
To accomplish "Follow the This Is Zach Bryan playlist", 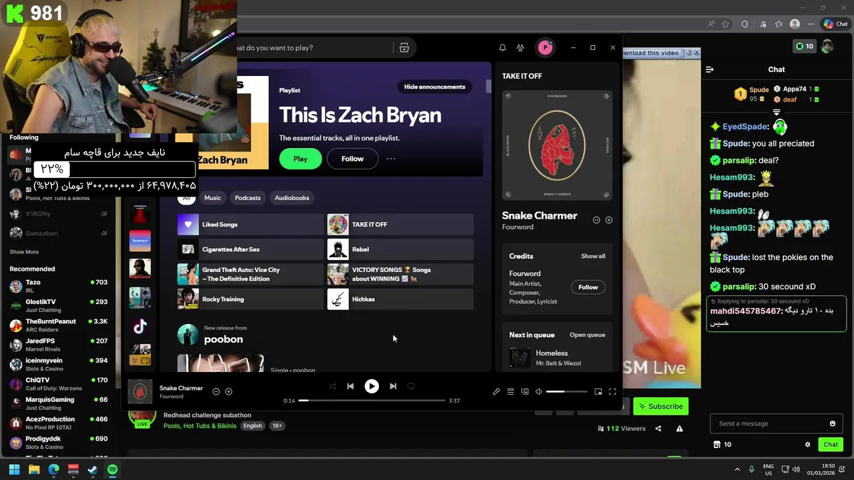I will [x=352, y=159].
